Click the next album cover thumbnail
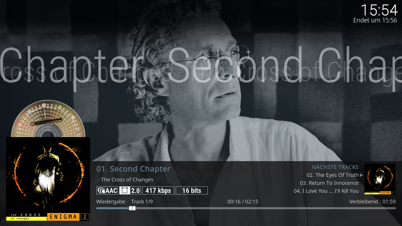This screenshot has width=402, height=226. click(x=380, y=179)
